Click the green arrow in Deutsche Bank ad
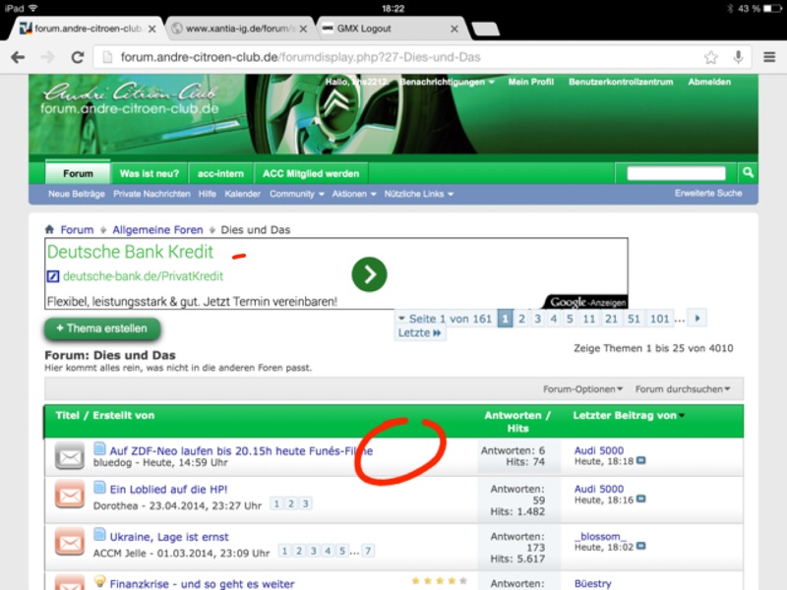Image resolution: width=787 pixels, height=590 pixels. coord(370,274)
